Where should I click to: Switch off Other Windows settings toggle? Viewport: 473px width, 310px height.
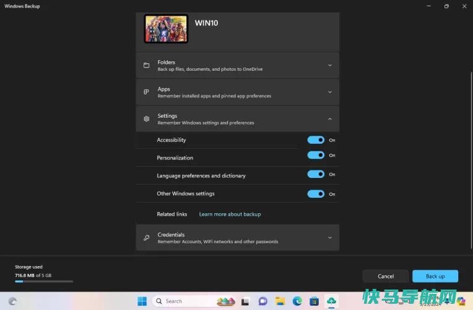click(x=316, y=193)
